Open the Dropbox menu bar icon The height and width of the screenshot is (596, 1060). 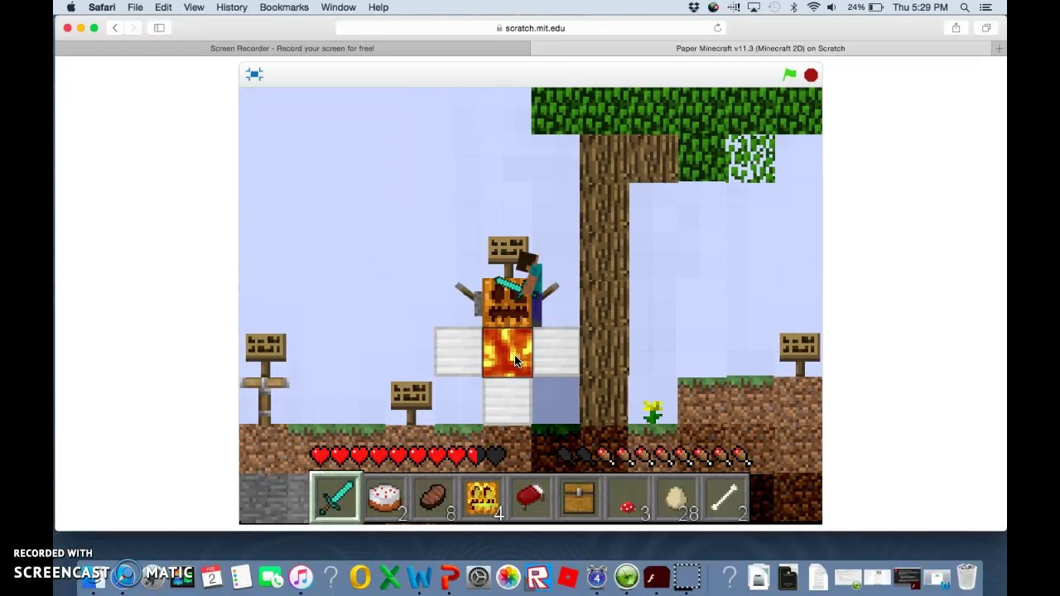(x=694, y=7)
